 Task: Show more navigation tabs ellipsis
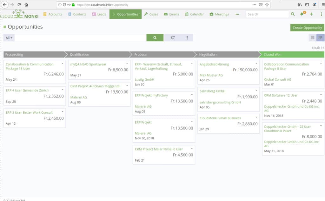click(x=237, y=14)
